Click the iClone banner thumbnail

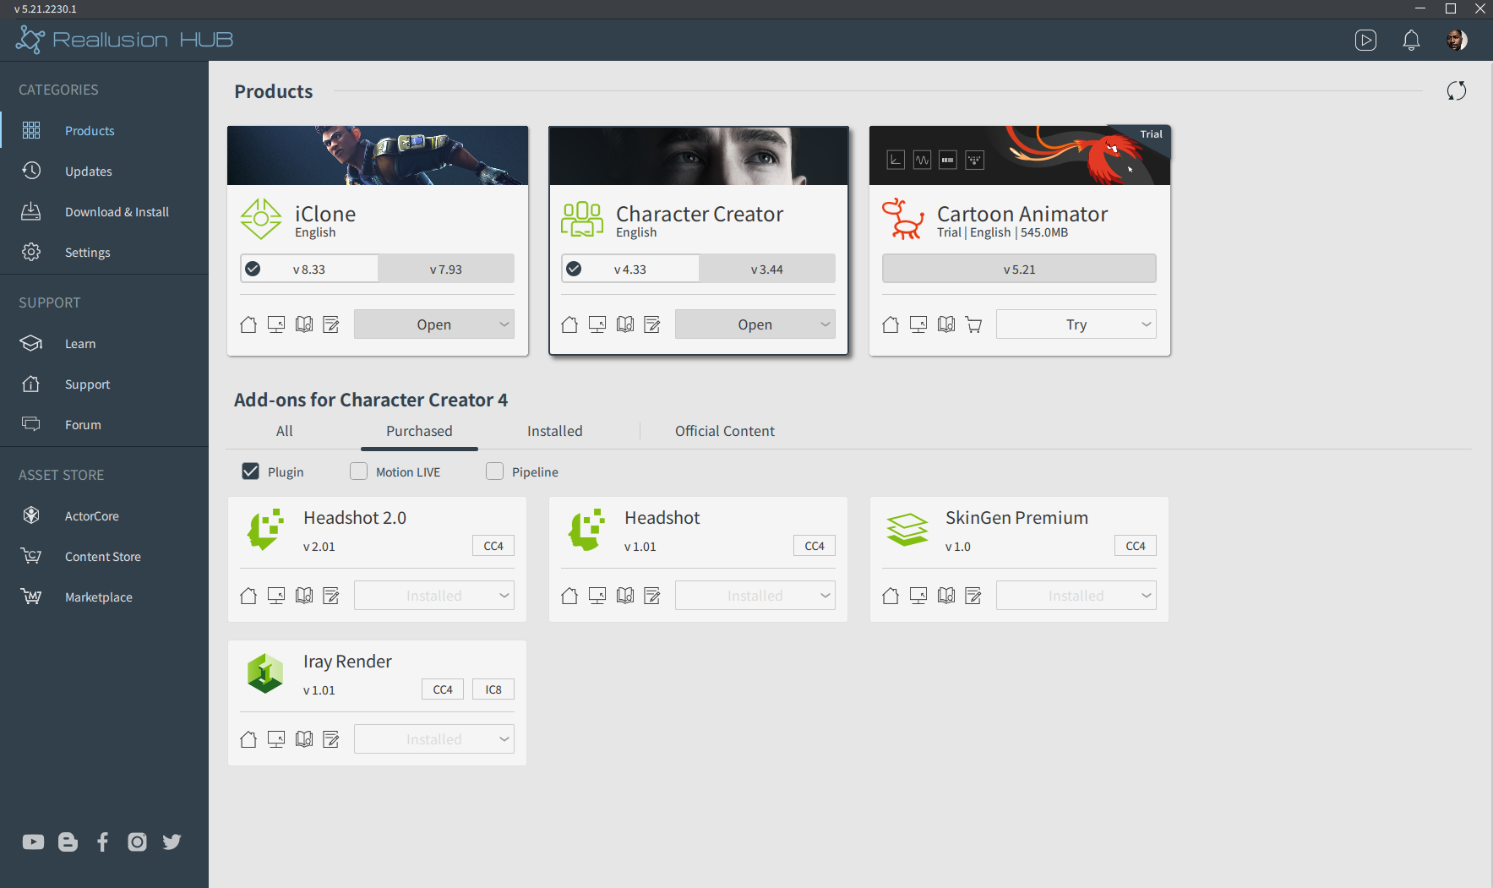point(378,155)
